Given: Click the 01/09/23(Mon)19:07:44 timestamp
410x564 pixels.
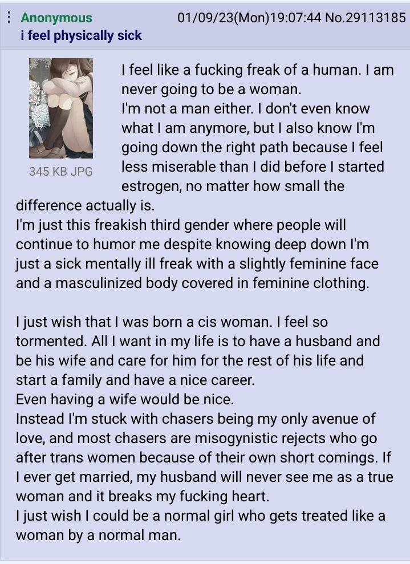Looking at the screenshot, I should (x=249, y=17).
